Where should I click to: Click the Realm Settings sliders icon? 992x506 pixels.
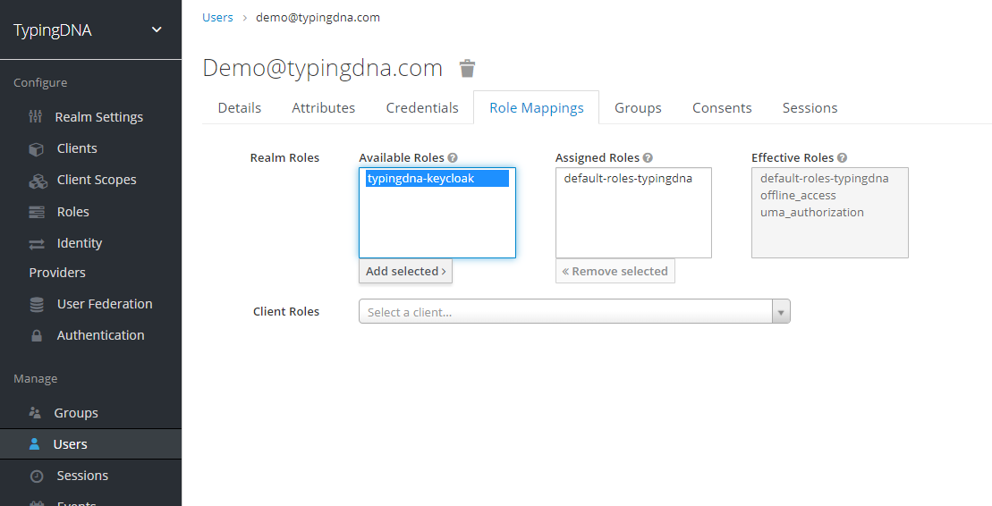point(36,116)
